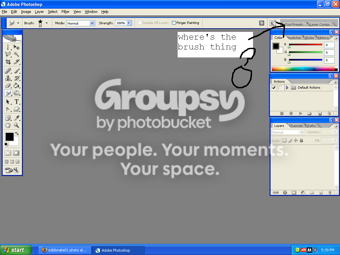Select the Smudge tool
This screenshot has height=255, width=340.
coord(8,93)
